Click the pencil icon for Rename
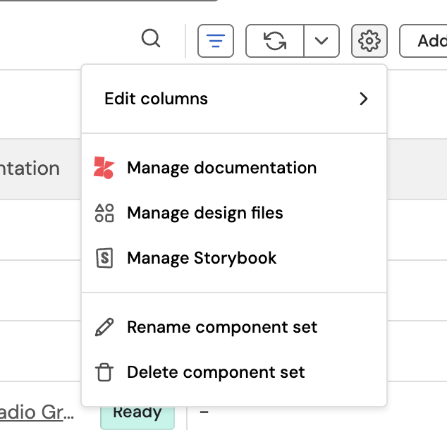 pyautogui.click(x=104, y=327)
